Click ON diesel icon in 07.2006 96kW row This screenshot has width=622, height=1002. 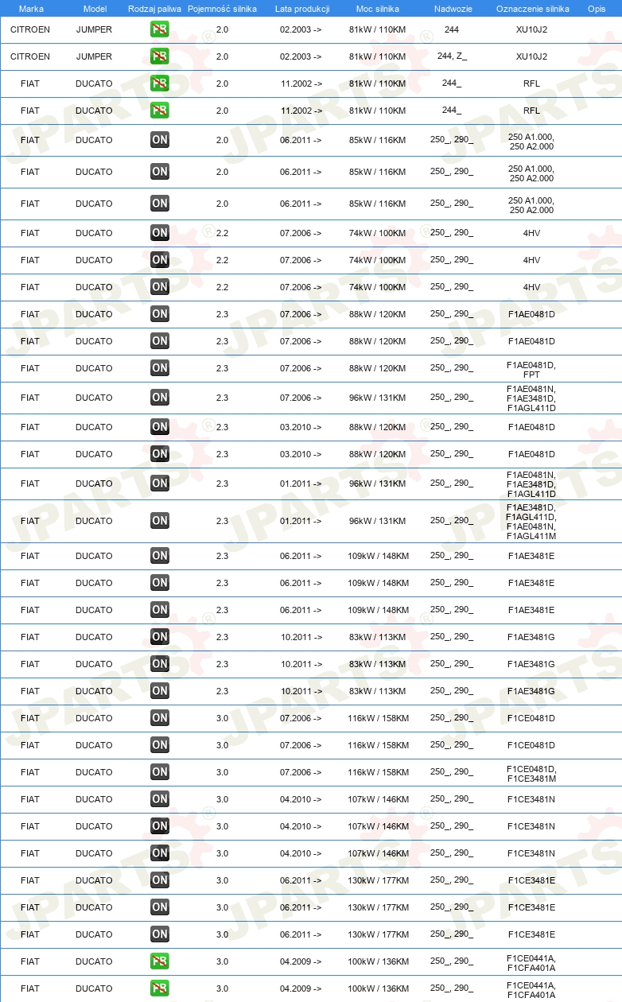point(160,398)
